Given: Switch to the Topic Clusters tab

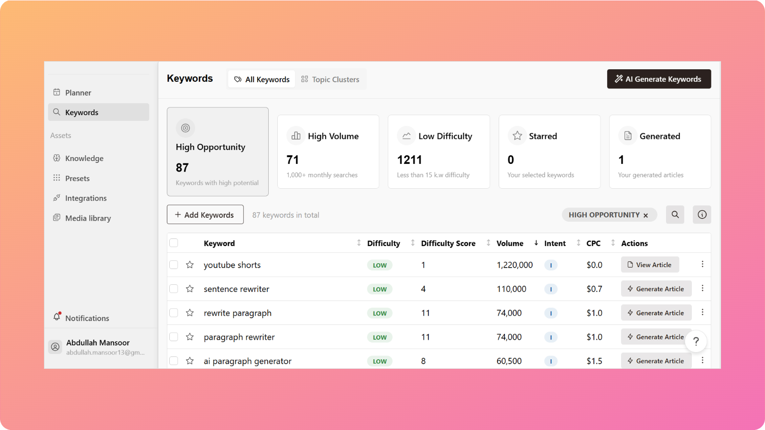Looking at the screenshot, I should (330, 79).
